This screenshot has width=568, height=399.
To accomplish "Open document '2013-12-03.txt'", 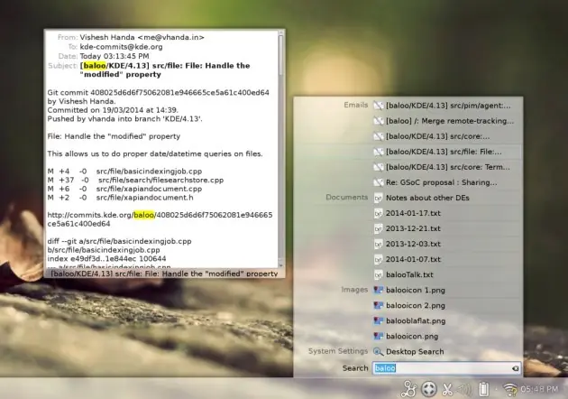I will click(413, 244).
